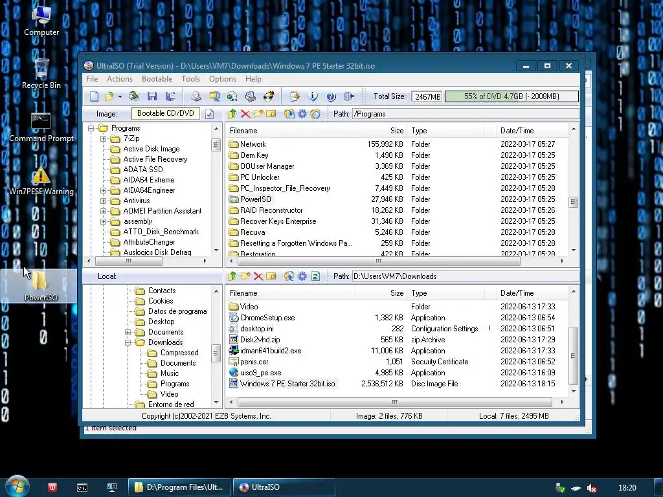This screenshot has height=497, width=663.
Task: Click the New image toolbar icon
Action: coord(94,96)
